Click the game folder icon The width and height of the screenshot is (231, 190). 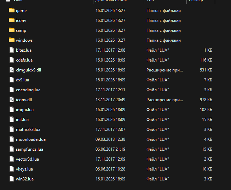pyautogui.click(x=12, y=11)
